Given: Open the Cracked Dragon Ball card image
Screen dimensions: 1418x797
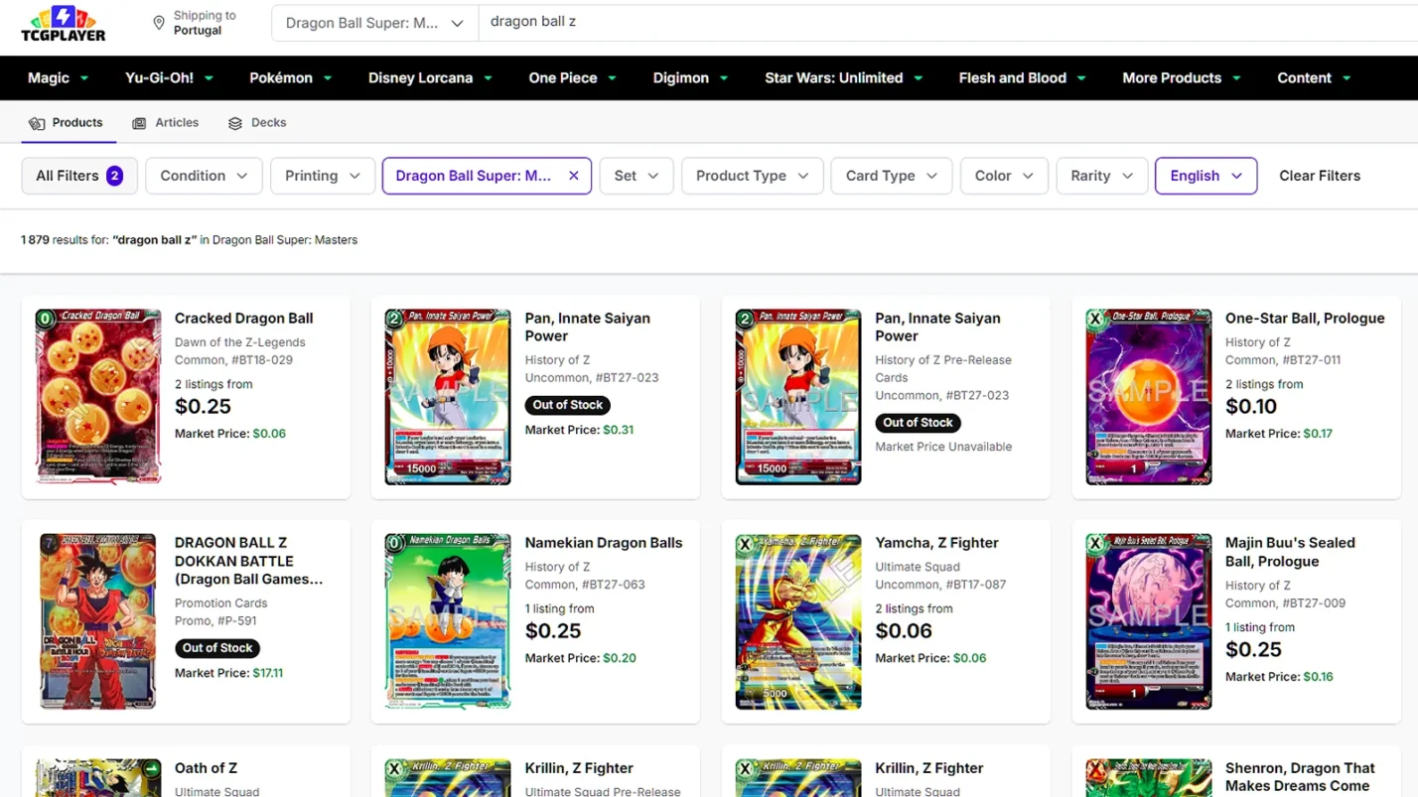Looking at the screenshot, I should click(x=98, y=397).
